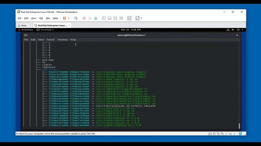Expand the stretch display dropdown arrow
This screenshot has width=261, height=146.
[x=142, y=18]
